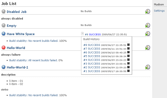The height and width of the screenshot is (98, 167).
Task: Trigger a build for Hello-World job
Action: [148, 47]
